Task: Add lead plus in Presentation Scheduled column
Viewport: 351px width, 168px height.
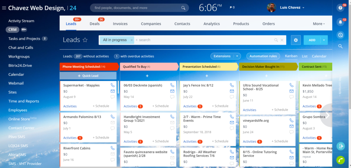Action: [207, 76]
